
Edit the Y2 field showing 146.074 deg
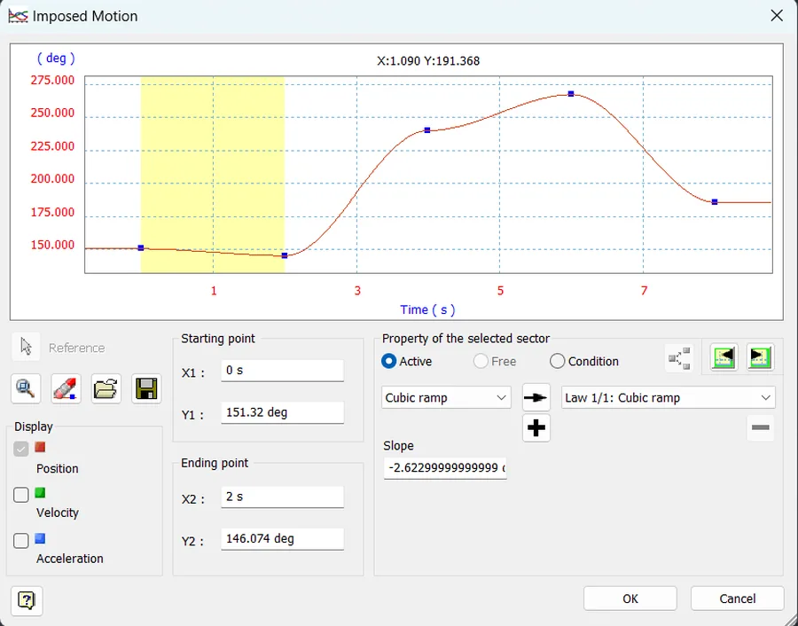click(283, 538)
